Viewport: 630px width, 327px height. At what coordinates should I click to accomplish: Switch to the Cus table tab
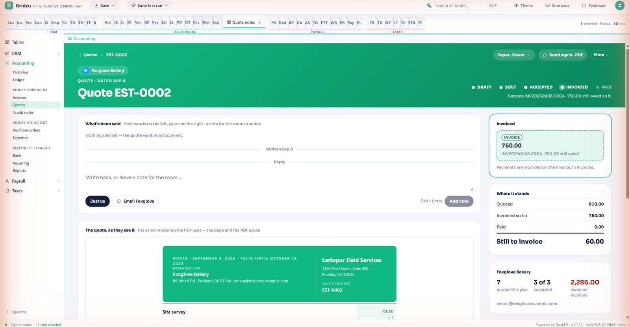tap(11, 23)
